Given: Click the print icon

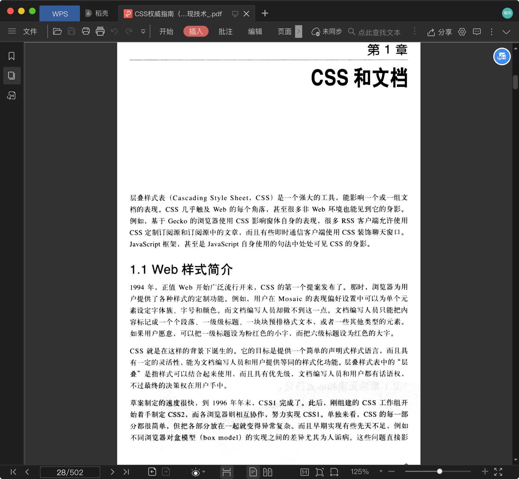Looking at the screenshot, I should click(x=86, y=31).
